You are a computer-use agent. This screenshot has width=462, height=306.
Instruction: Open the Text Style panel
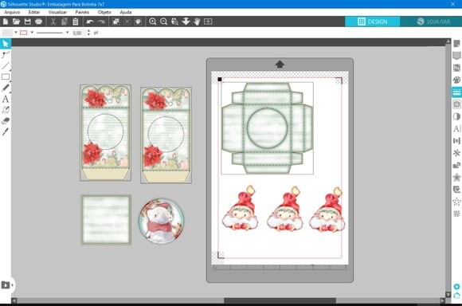tap(456, 128)
